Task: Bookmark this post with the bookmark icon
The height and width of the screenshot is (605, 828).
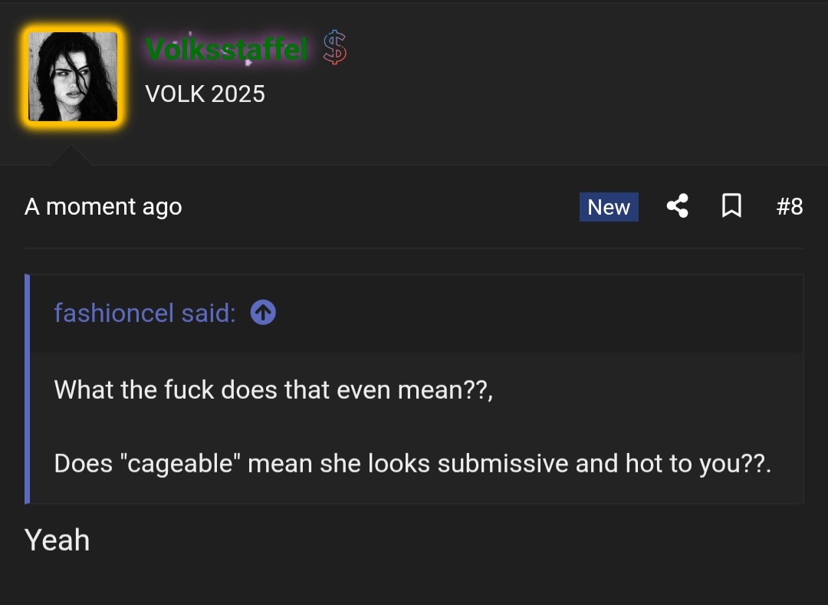Action: click(x=731, y=206)
